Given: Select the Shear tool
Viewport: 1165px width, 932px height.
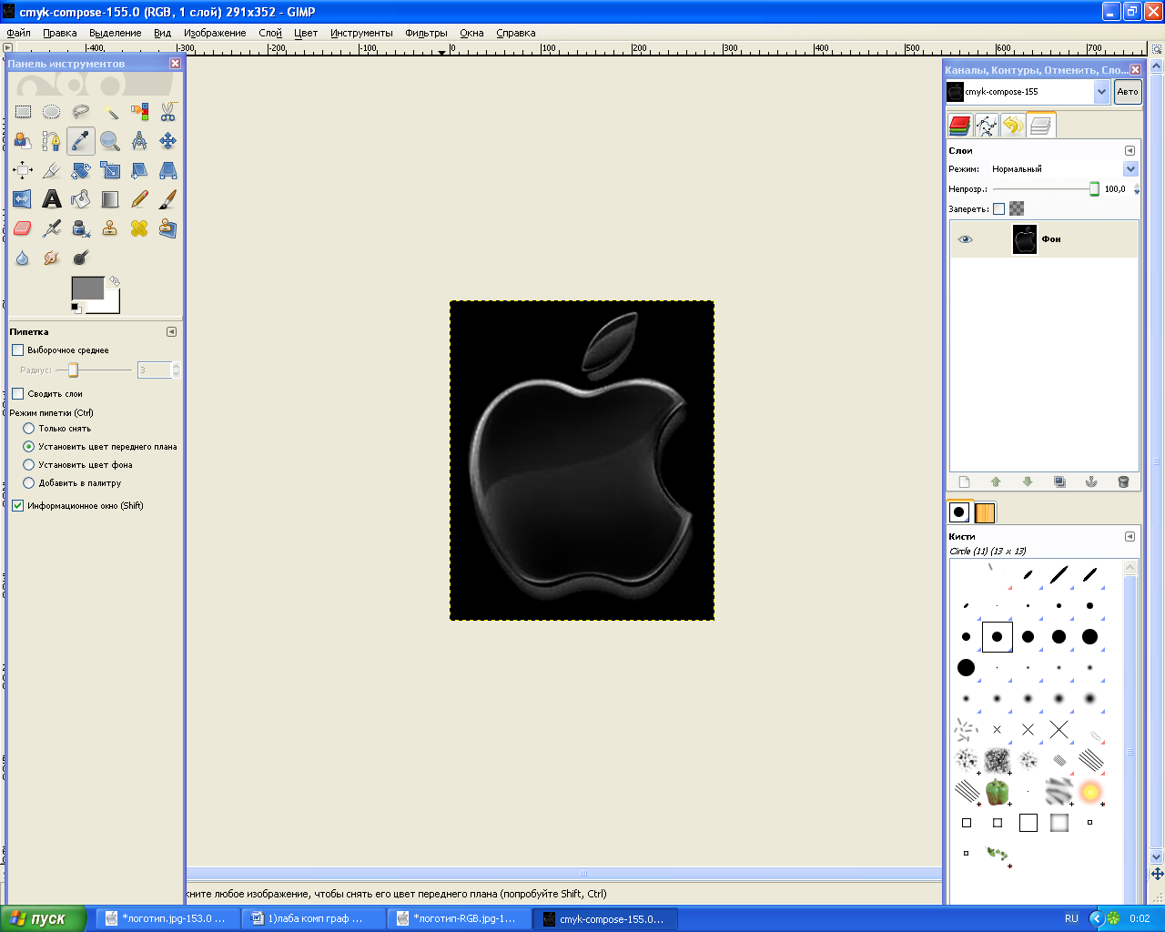Looking at the screenshot, I should (139, 170).
